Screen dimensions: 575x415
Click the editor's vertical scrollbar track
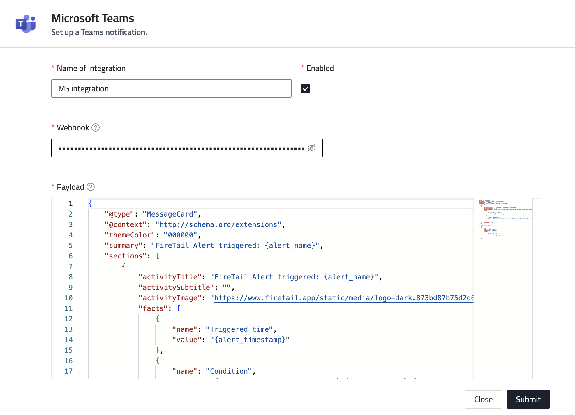click(x=537, y=291)
